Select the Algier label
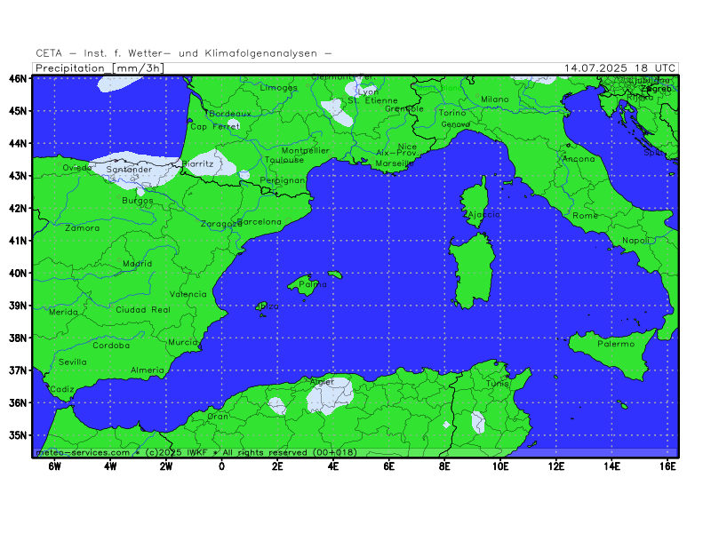The height and width of the screenshot is (533, 711). [322, 382]
